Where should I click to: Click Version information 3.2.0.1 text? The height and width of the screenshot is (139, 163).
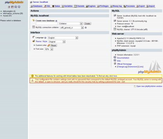(x=128, y=55)
